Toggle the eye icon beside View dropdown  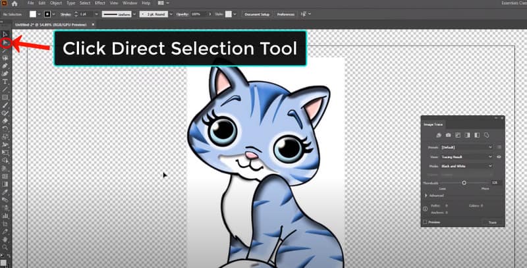(499, 157)
